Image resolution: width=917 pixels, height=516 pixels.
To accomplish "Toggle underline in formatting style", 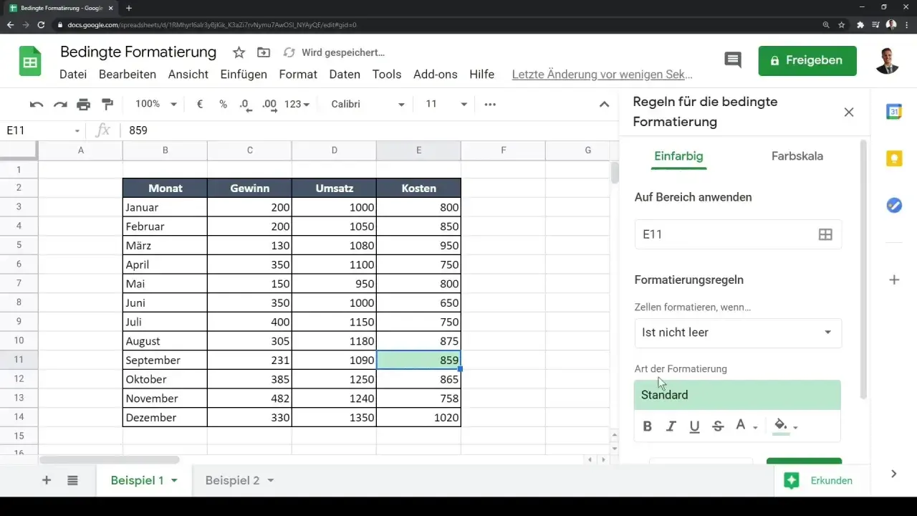I will tap(694, 426).
